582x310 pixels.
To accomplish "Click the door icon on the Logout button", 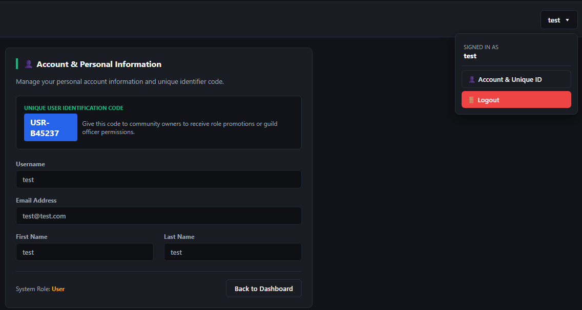I will point(471,100).
